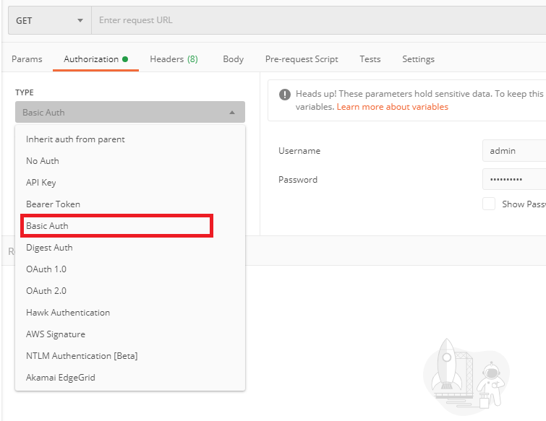Choose No Auth from the list
The width and height of the screenshot is (546, 421).
43,161
